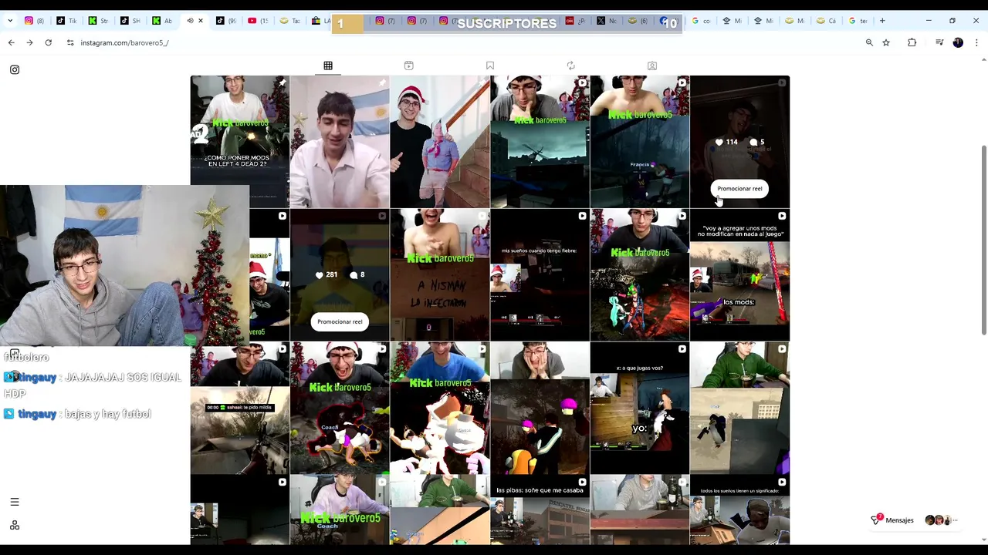
Task: Open the page zoom magnifier icon
Action: (869, 42)
